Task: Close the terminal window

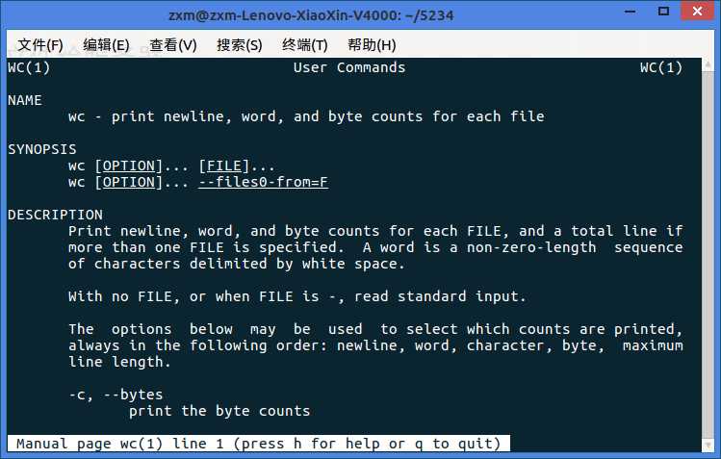Action: [x=698, y=11]
